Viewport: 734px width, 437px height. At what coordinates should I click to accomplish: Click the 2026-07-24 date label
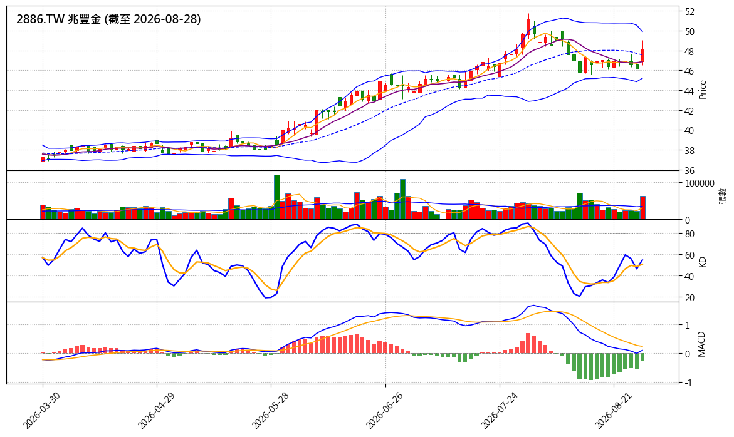[x=498, y=410]
